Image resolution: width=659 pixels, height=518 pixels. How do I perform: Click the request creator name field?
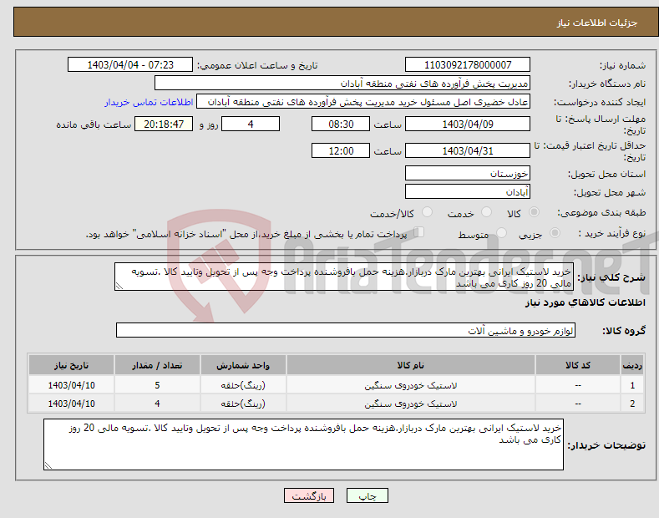click(x=363, y=102)
